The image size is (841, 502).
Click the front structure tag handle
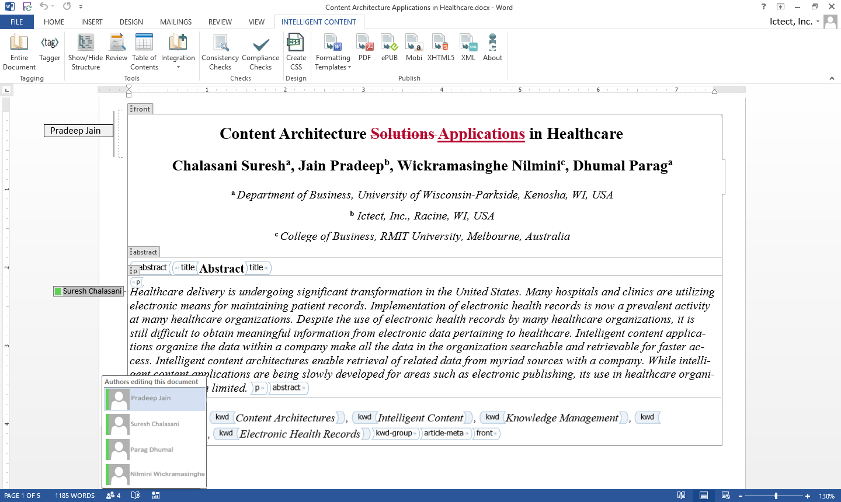click(x=140, y=109)
